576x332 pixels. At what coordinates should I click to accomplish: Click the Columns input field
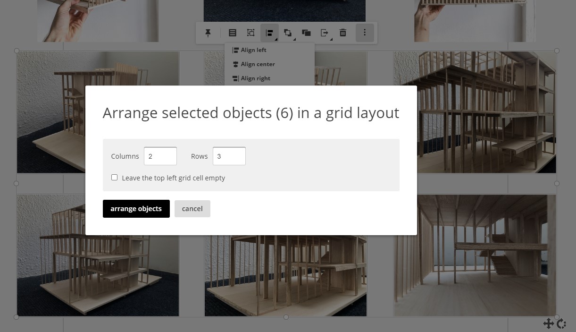pyautogui.click(x=160, y=156)
